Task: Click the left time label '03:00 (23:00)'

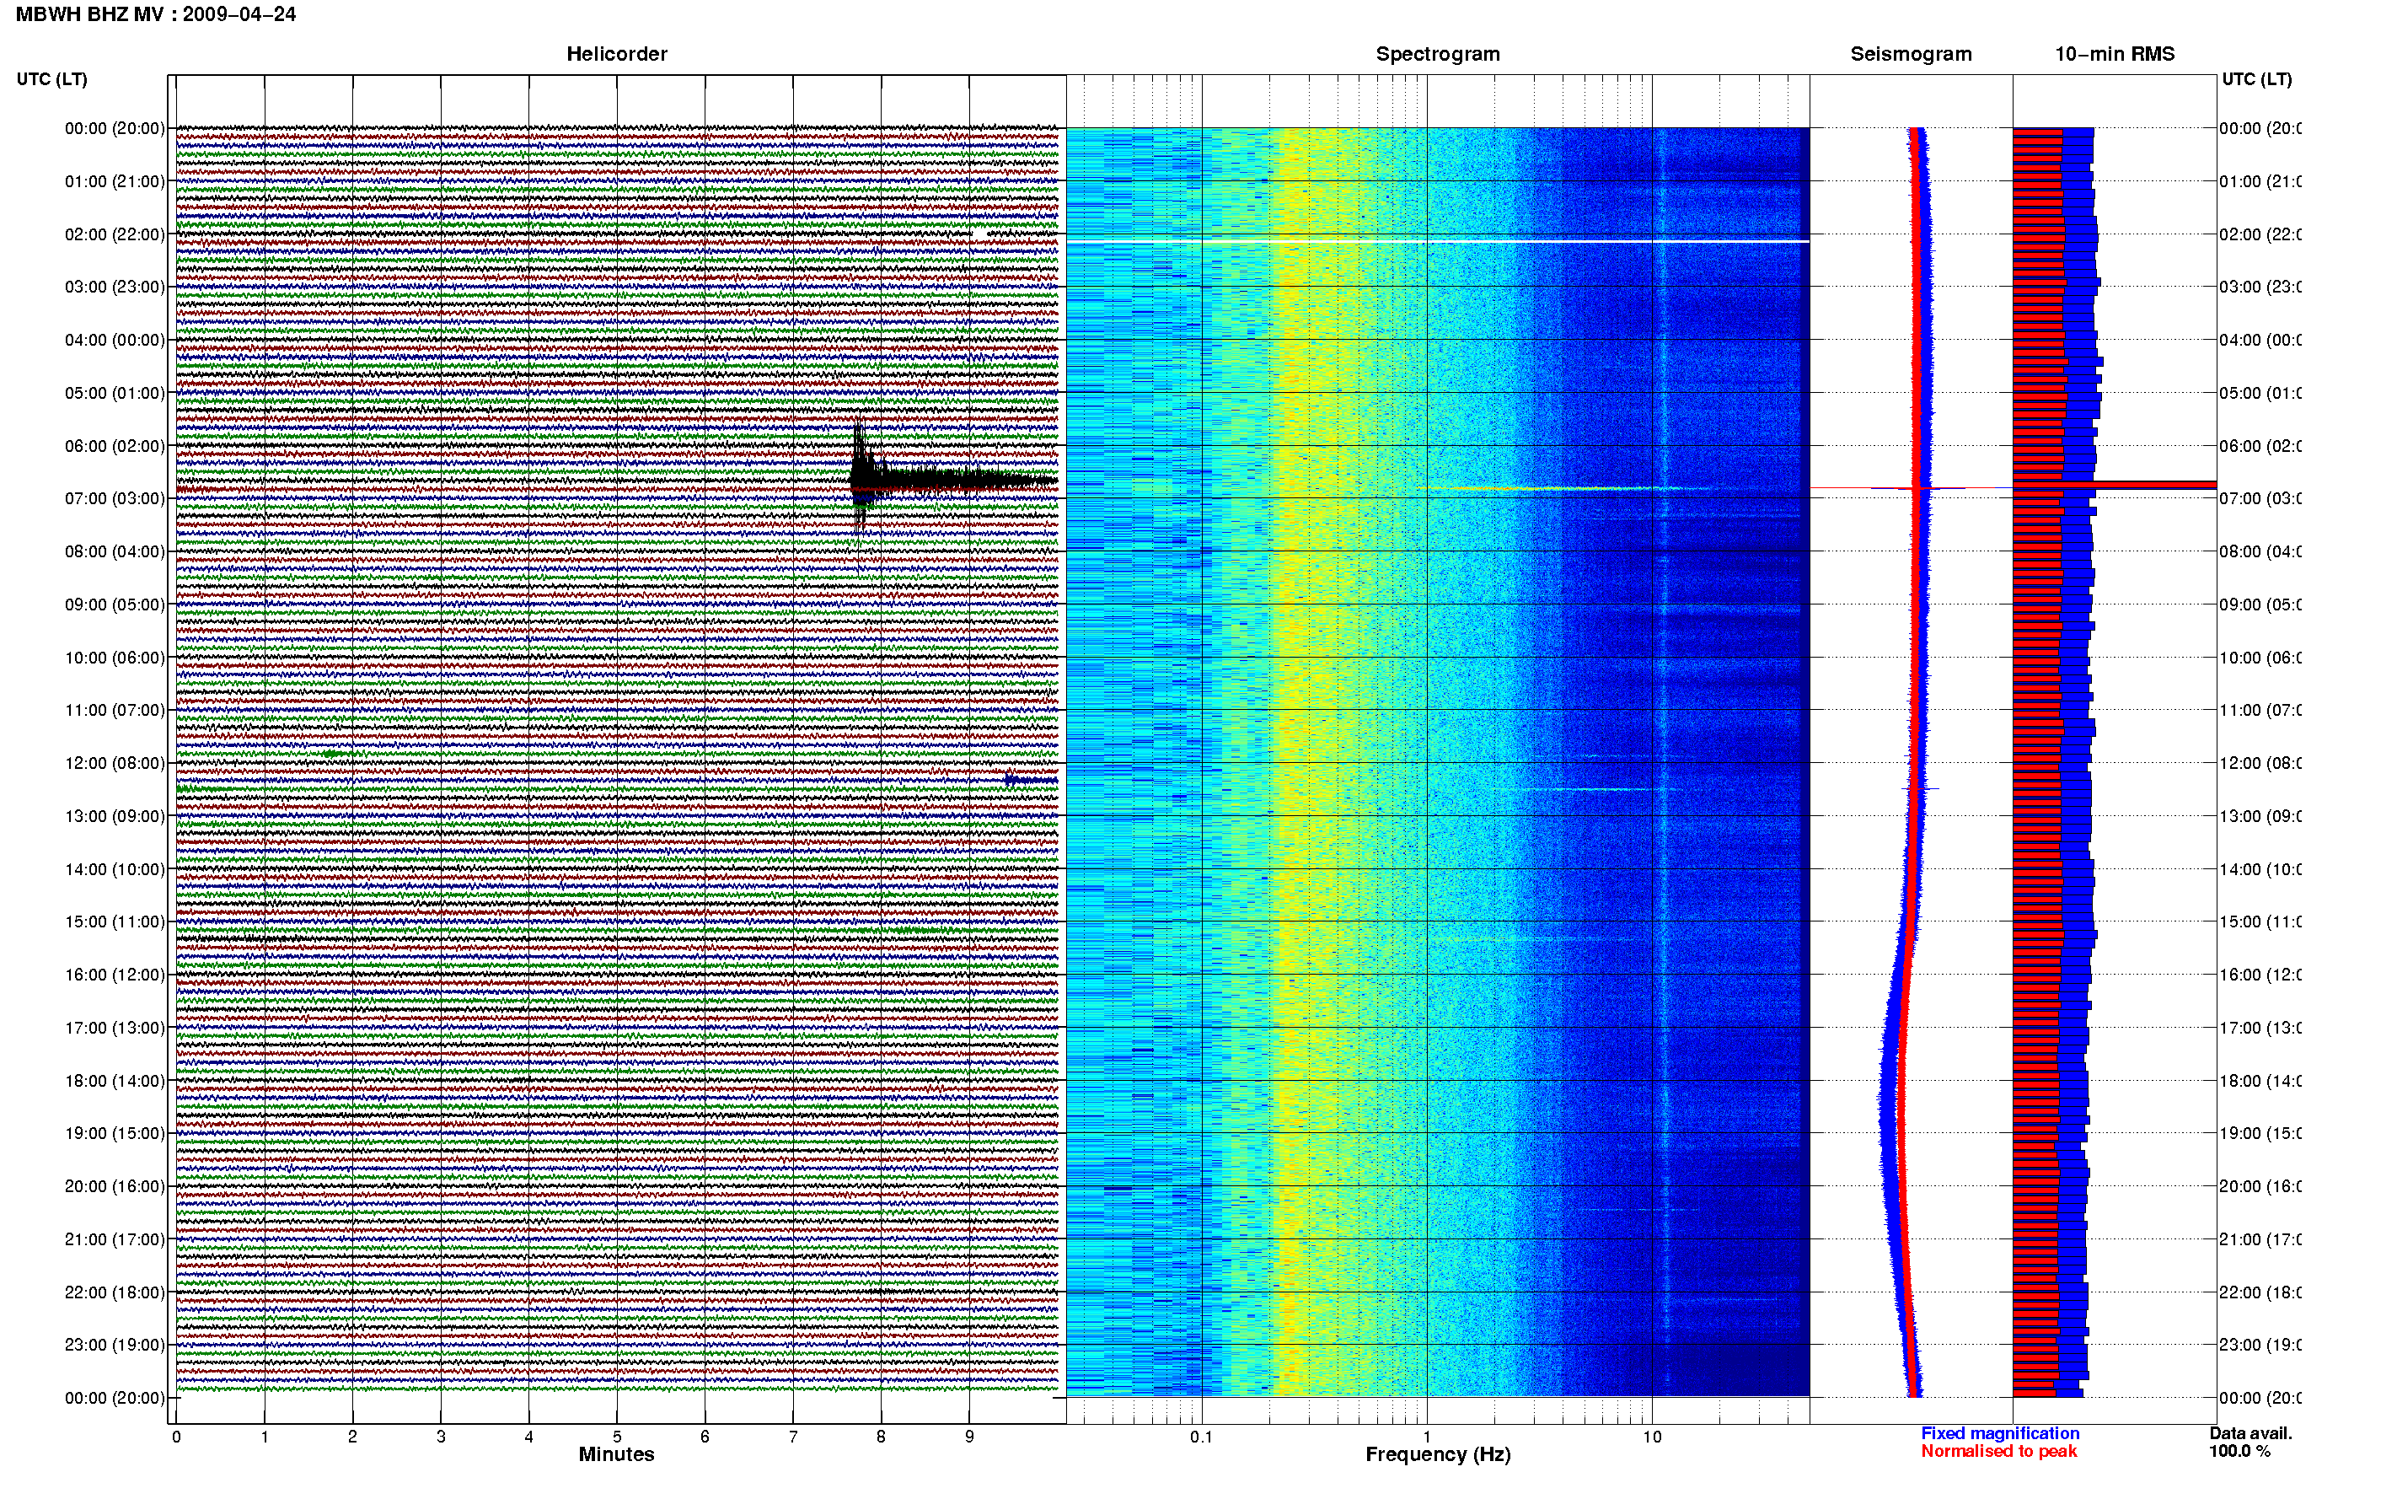Action: (x=115, y=287)
